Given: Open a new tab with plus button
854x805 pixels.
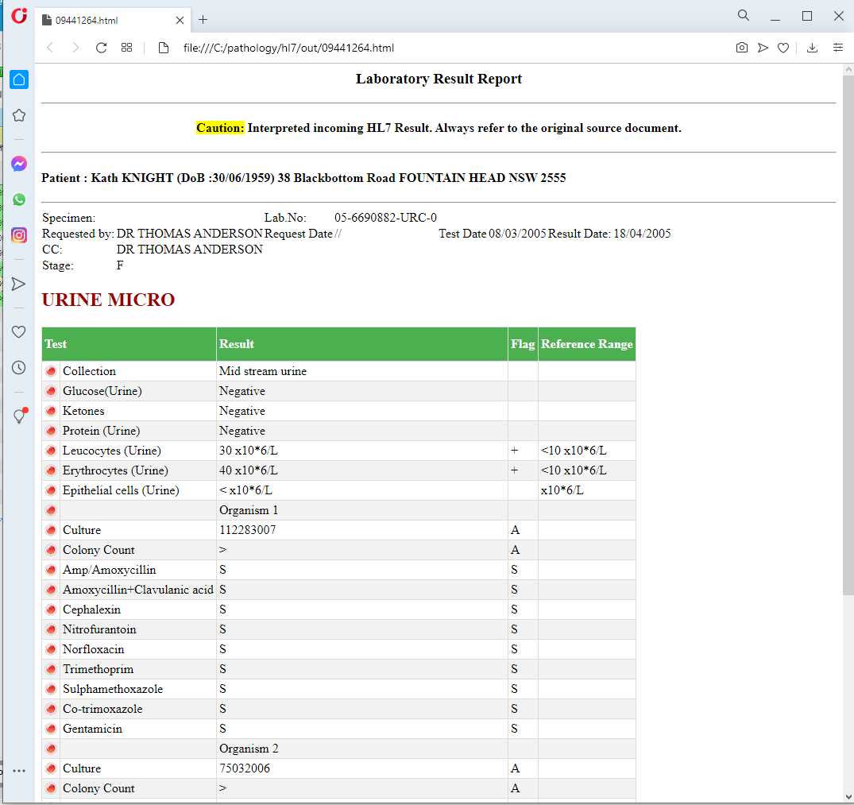Looking at the screenshot, I should tap(203, 20).
